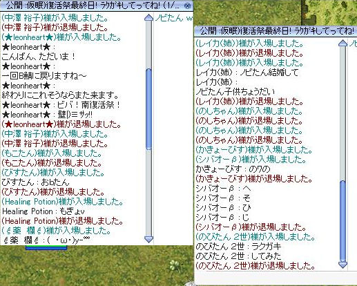
Task: Click the right chat window title bar
Action: (276, 31)
